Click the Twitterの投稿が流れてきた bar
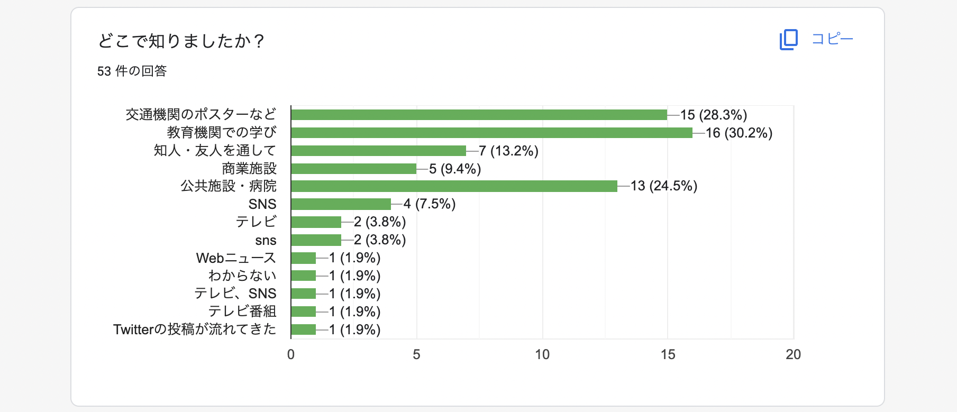Image resolution: width=957 pixels, height=412 pixels. 304,329
